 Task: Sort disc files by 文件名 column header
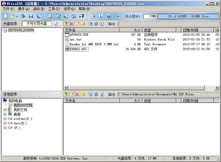[91, 30]
